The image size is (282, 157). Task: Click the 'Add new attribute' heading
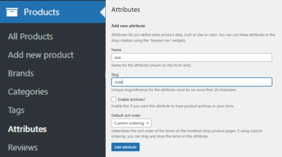(128, 26)
